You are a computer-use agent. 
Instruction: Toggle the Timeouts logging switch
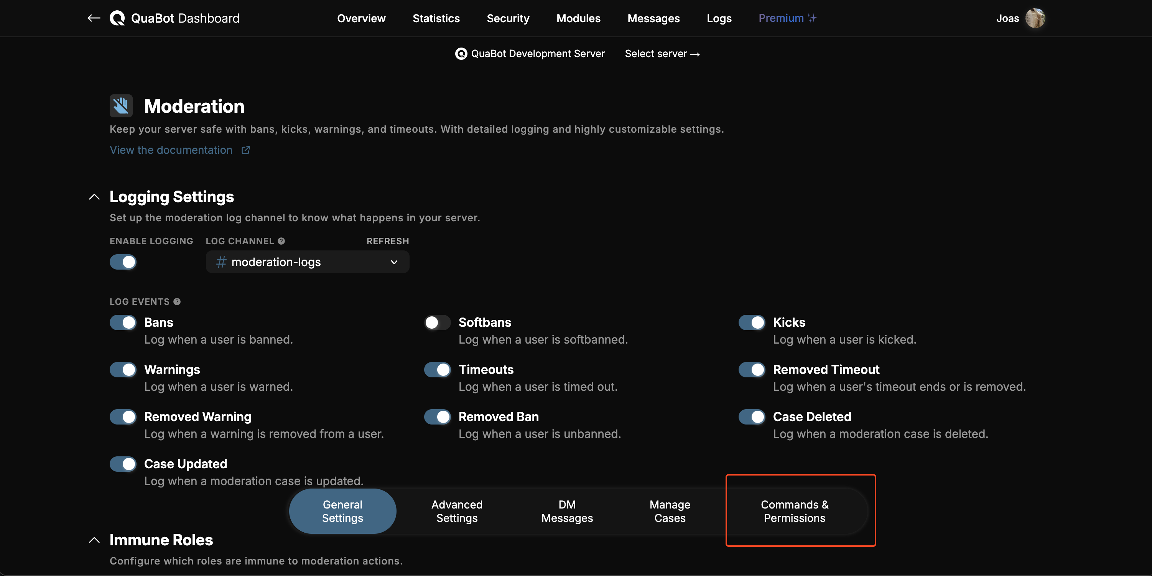click(437, 369)
